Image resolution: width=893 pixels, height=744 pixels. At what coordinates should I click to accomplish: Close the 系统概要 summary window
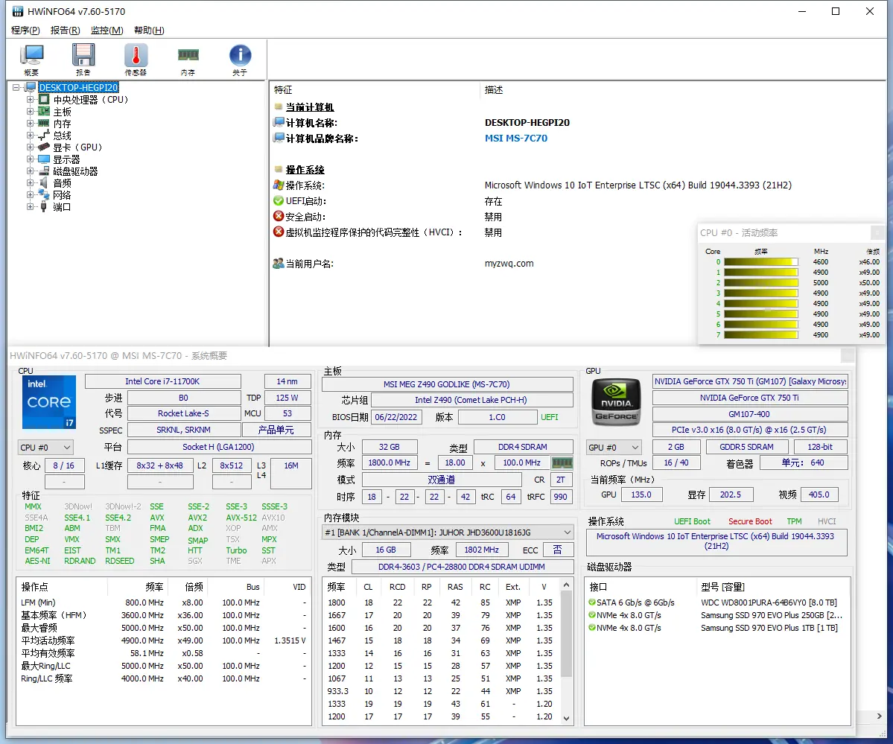point(848,355)
